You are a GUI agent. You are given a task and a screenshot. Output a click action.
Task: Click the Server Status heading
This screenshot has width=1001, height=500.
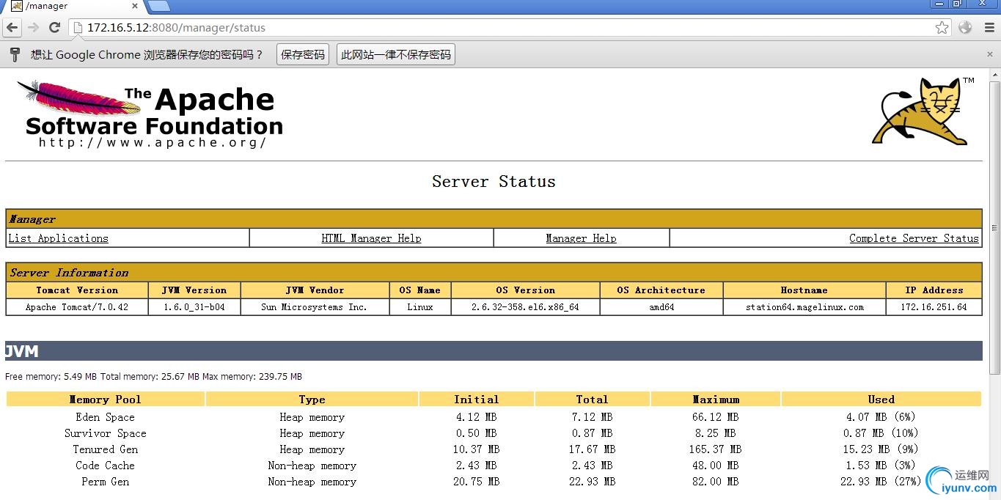tap(494, 182)
